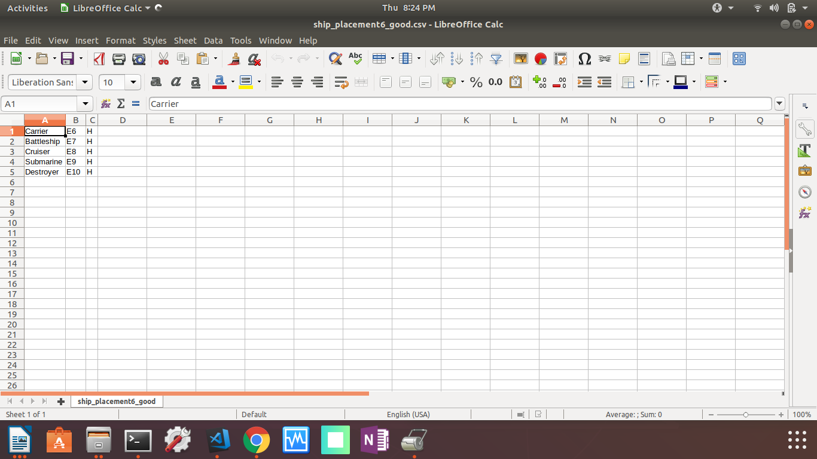Image resolution: width=817 pixels, height=459 pixels.
Task: Add a new sheet with the plus button
Action: (x=60, y=401)
